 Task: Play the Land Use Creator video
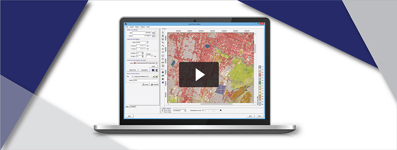199,75
